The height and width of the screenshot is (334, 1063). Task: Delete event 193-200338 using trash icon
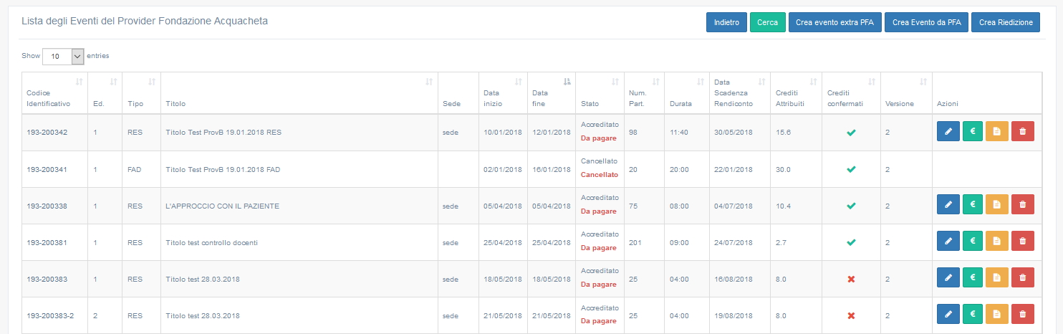pyautogui.click(x=1023, y=205)
